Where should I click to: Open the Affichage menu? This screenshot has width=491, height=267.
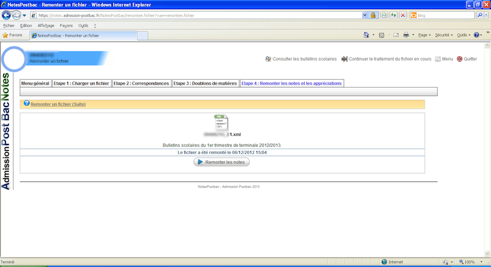pos(46,26)
